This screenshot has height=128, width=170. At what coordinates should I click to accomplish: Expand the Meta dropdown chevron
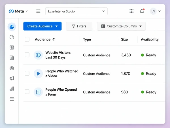coord(27,11)
